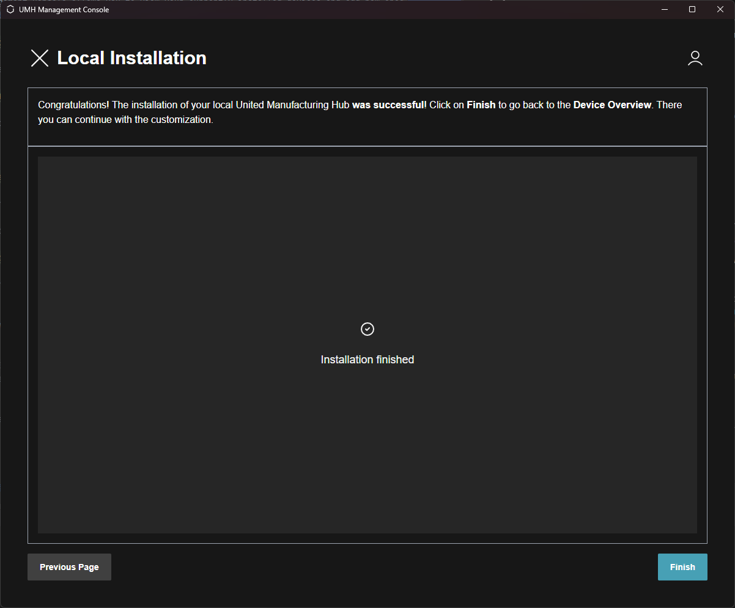735x608 pixels.
Task: Close the UMH Management Console window
Action: (720, 9)
